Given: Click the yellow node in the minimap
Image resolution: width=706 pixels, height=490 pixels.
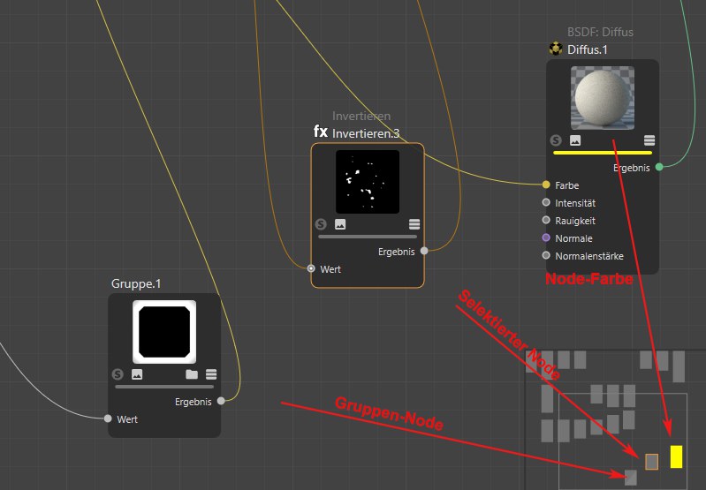Looking at the screenshot, I should point(677,456).
